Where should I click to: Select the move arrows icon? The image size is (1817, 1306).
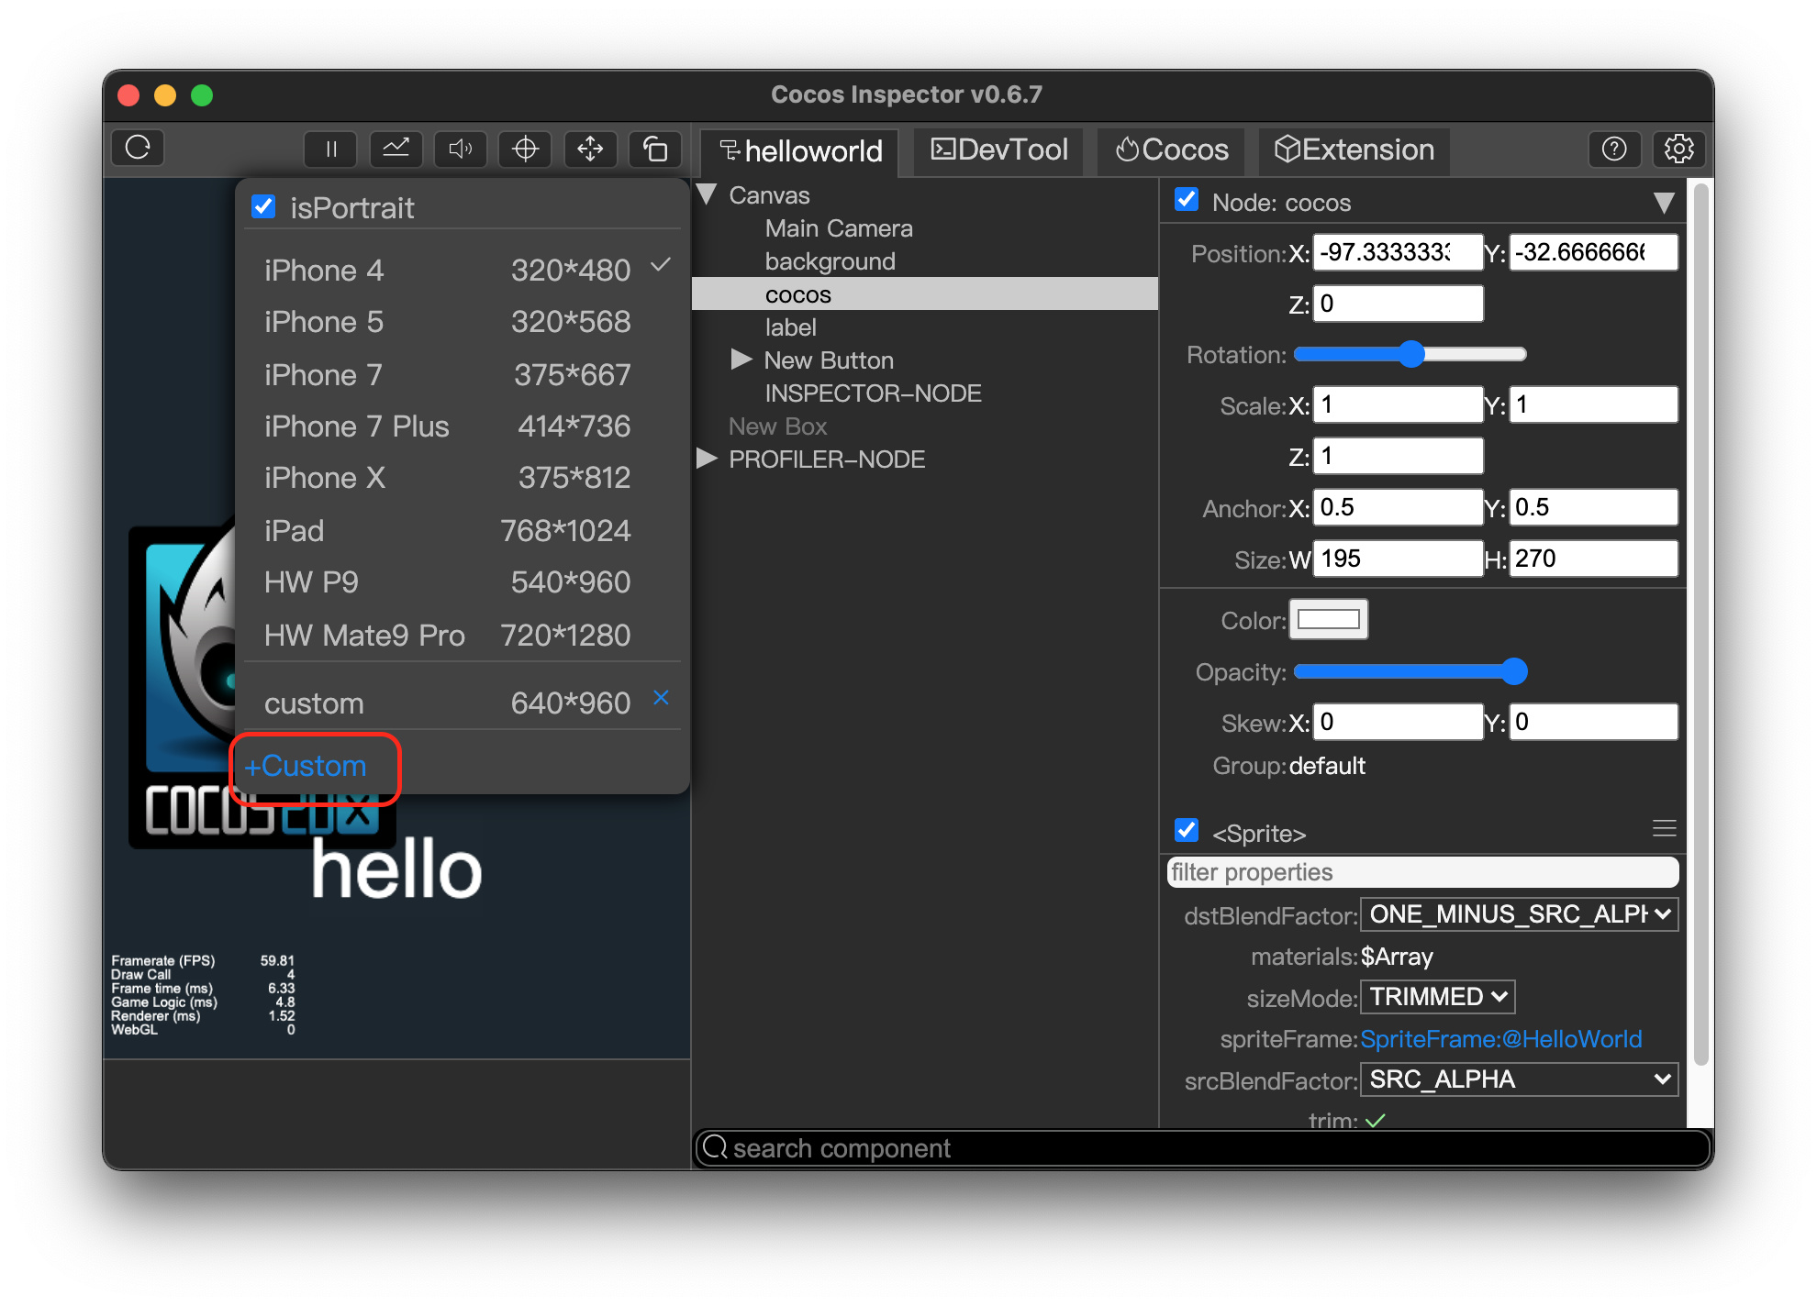[590, 149]
